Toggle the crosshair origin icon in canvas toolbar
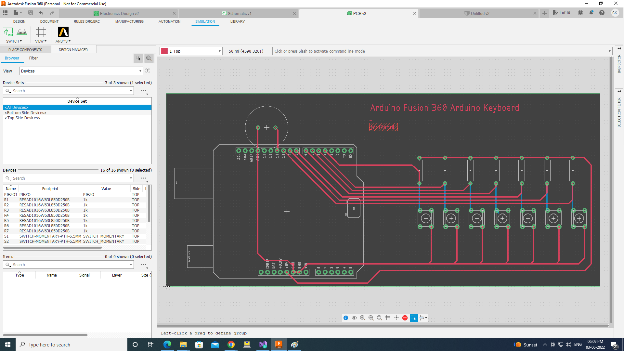 pos(396,318)
